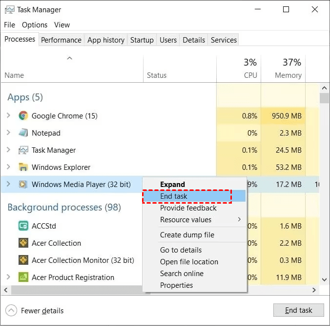Image resolution: width=330 pixels, height=326 pixels.
Task: Sort processes by Memory column header
Action: tap(288, 75)
